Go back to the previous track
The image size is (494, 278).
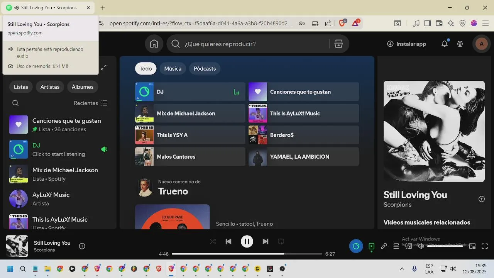(x=228, y=242)
